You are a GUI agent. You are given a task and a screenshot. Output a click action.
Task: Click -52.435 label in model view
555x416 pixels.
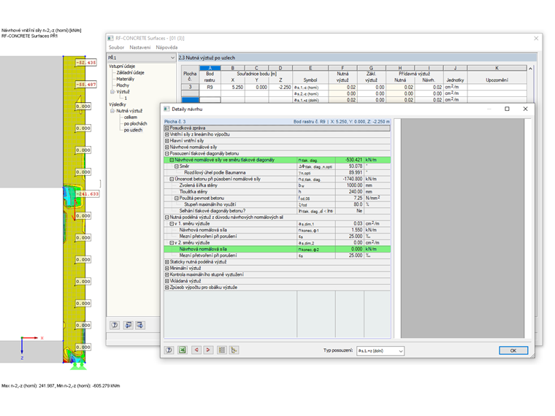[85, 63]
